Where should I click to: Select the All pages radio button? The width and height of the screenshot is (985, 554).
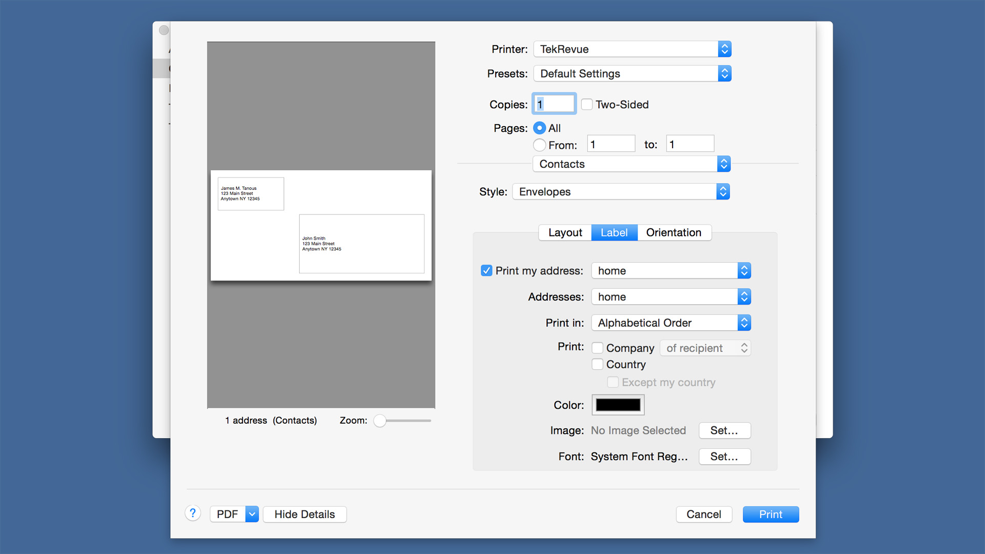(539, 128)
